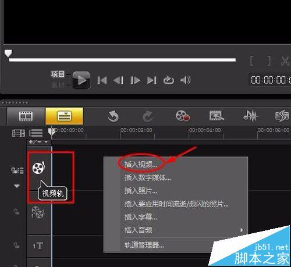This screenshot has height=267, width=291.
Task: Toggle ripple editing lock beside video track
Action: coord(17,170)
